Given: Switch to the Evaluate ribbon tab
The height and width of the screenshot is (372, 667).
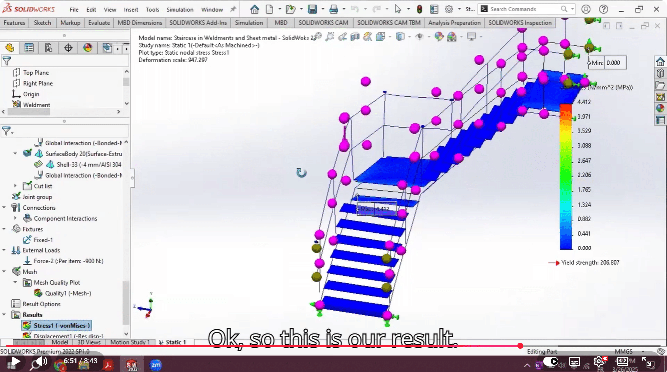Looking at the screenshot, I should pyautogui.click(x=99, y=23).
